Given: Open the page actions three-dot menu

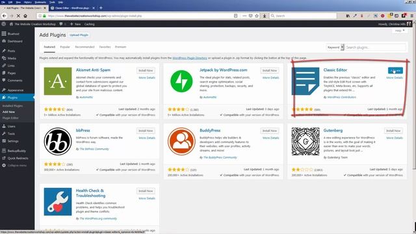Looking at the screenshot, I should pyautogui.click(x=244, y=16).
